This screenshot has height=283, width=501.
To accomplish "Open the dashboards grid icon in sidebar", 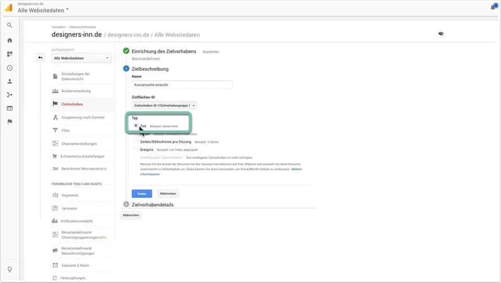I will pos(9,54).
